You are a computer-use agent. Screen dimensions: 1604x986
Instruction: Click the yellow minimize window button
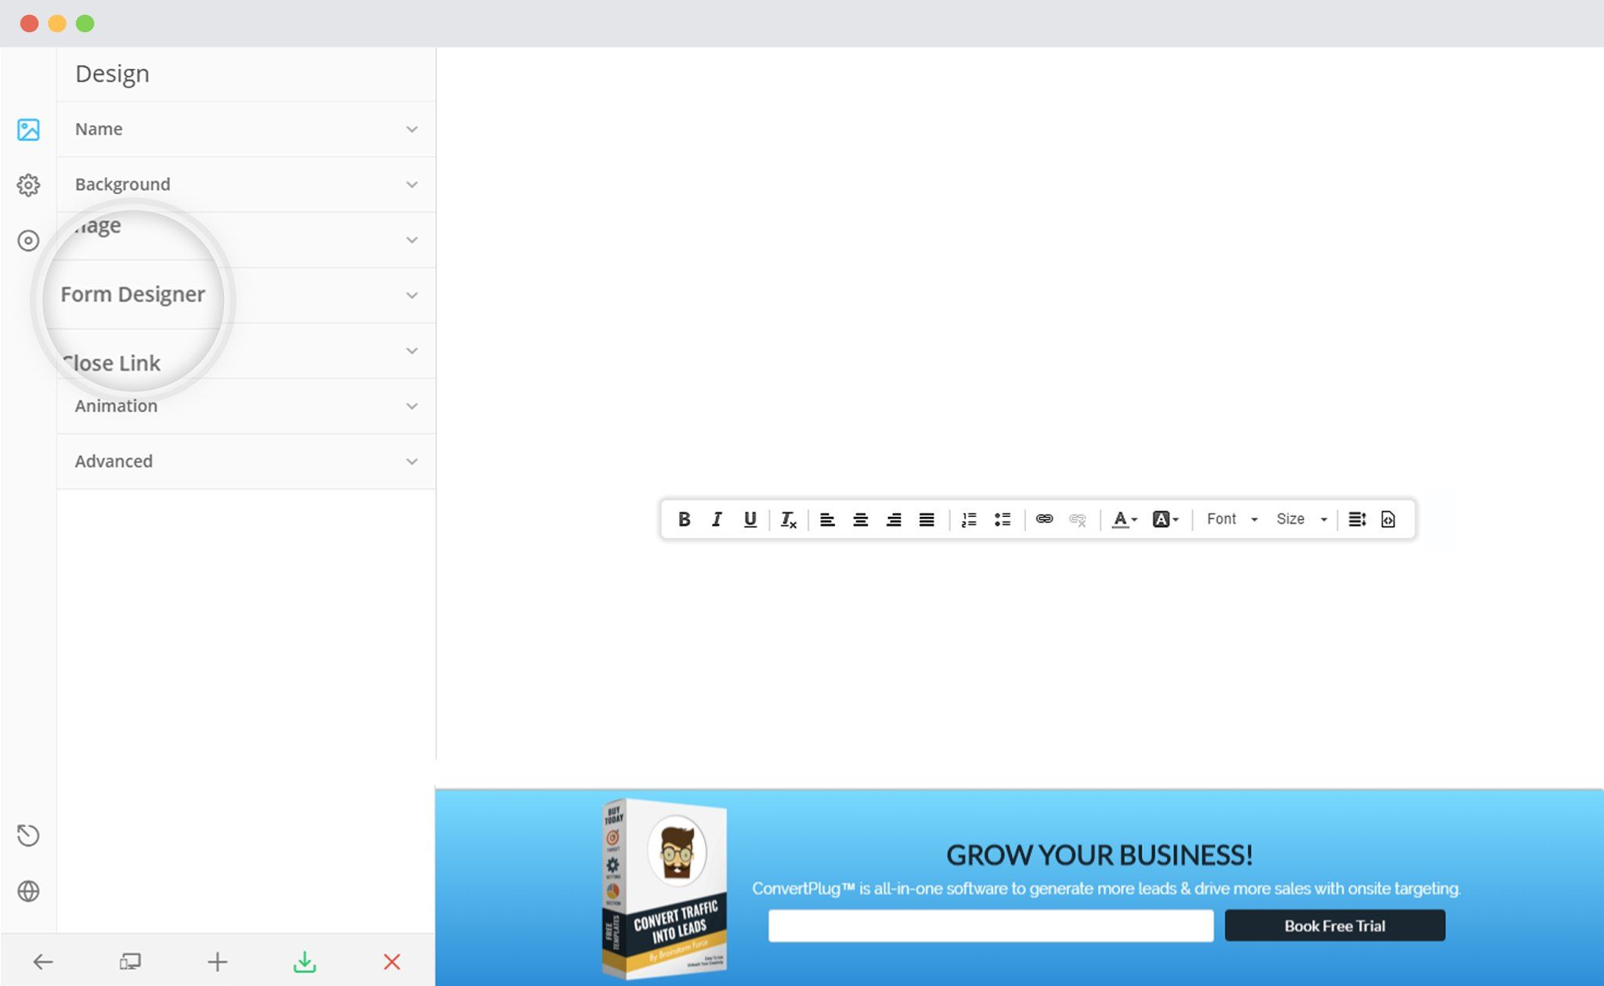click(57, 23)
